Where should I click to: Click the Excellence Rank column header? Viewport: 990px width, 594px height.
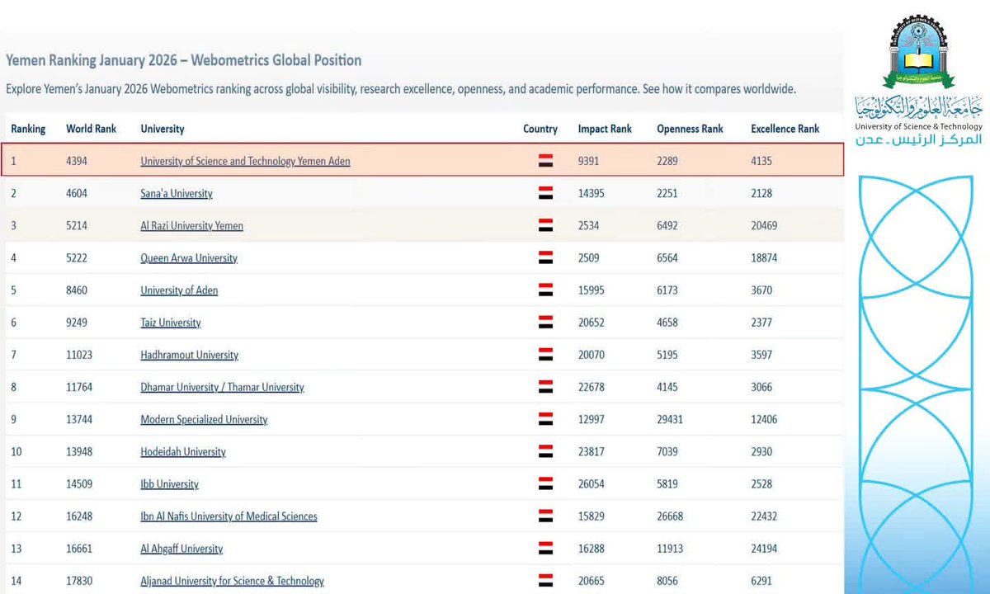pos(785,130)
